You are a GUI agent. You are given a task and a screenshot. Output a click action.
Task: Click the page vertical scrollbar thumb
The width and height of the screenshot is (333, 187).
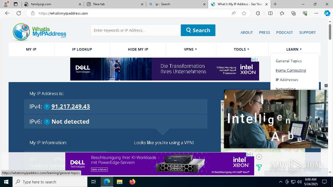tap(330, 32)
